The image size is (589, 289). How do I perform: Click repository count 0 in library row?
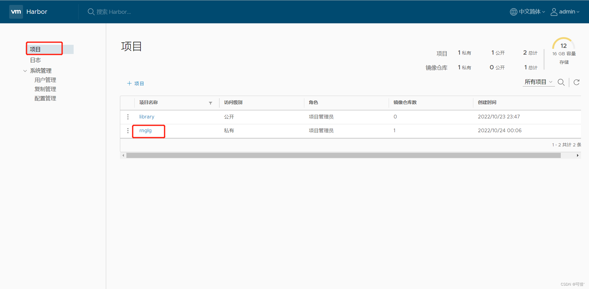pyautogui.click(x=395, y=117)
